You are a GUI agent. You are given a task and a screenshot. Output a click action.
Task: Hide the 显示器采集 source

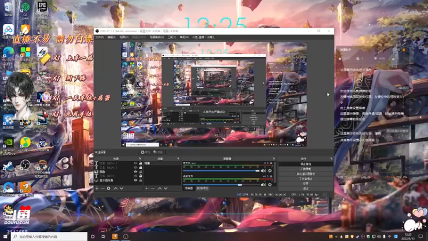tap(135, 180)
